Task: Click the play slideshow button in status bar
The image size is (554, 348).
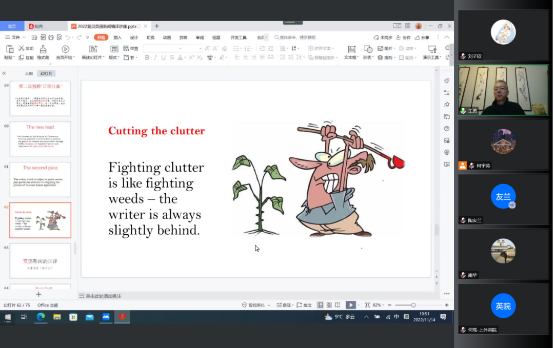Action: 350,305
